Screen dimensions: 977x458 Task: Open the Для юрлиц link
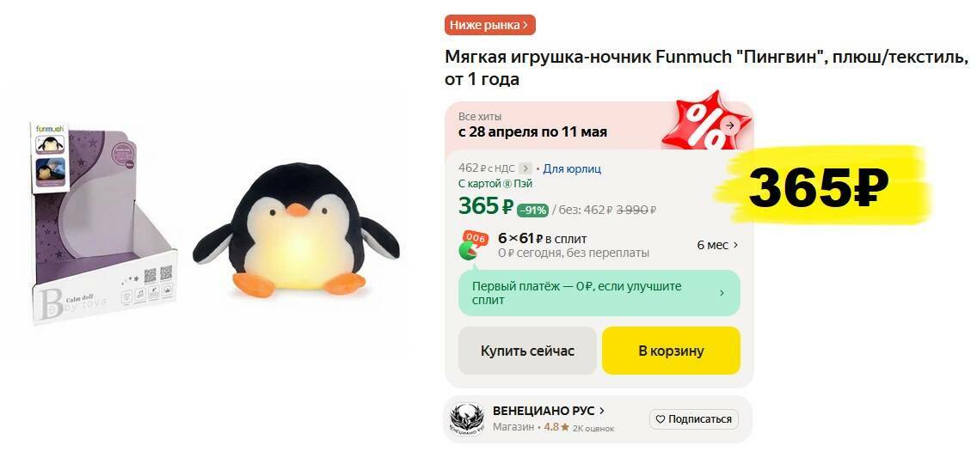click(x=572, y=168)
